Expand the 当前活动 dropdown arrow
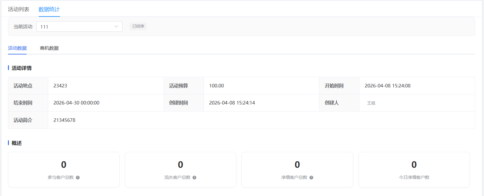 click(116, 26)
